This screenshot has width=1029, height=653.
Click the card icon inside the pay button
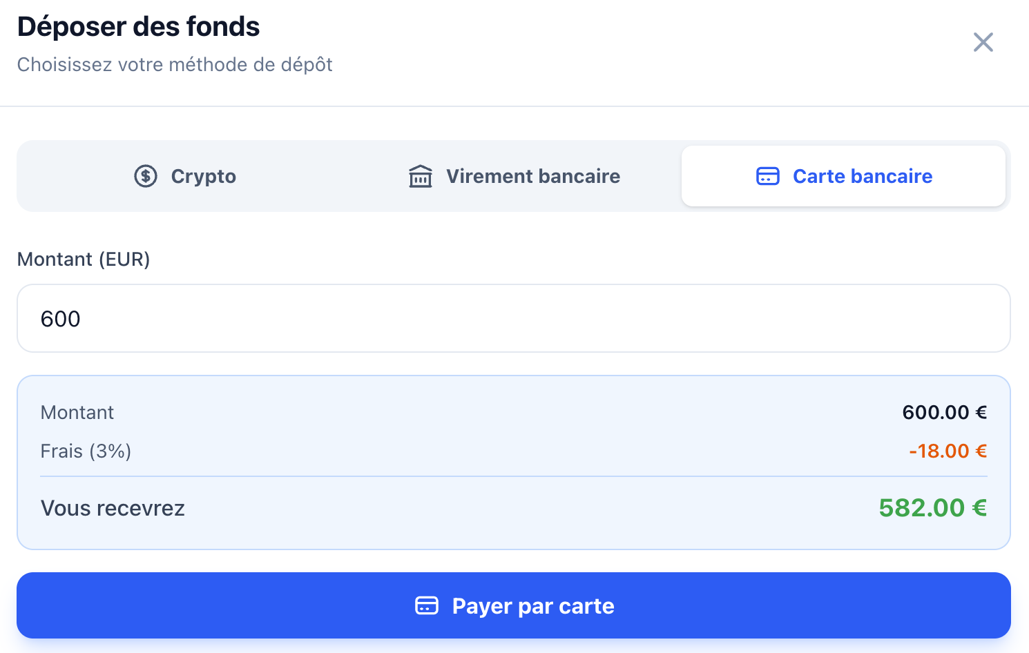pos(427,605)
